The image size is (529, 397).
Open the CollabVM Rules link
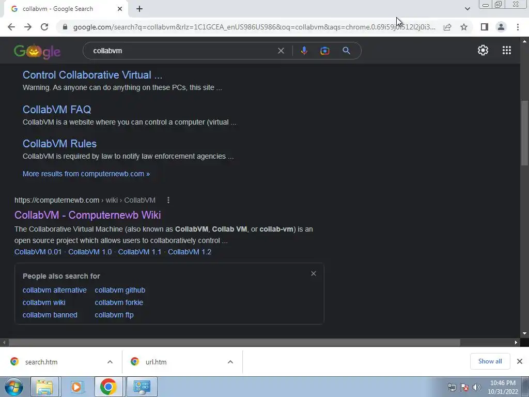[x=59, y=144]
